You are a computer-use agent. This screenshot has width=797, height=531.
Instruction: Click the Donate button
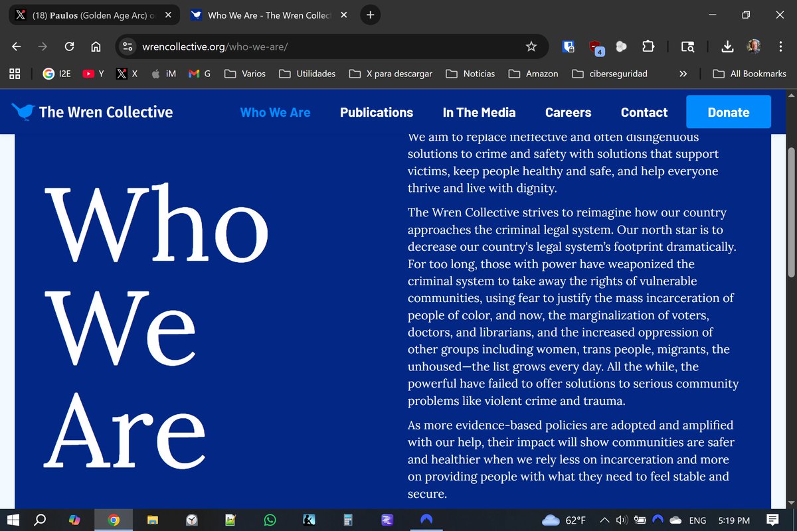[728, 112]
